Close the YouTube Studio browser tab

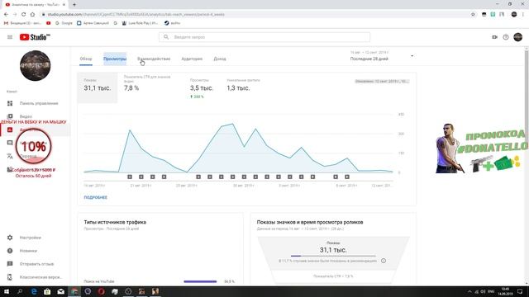[64, 5]
